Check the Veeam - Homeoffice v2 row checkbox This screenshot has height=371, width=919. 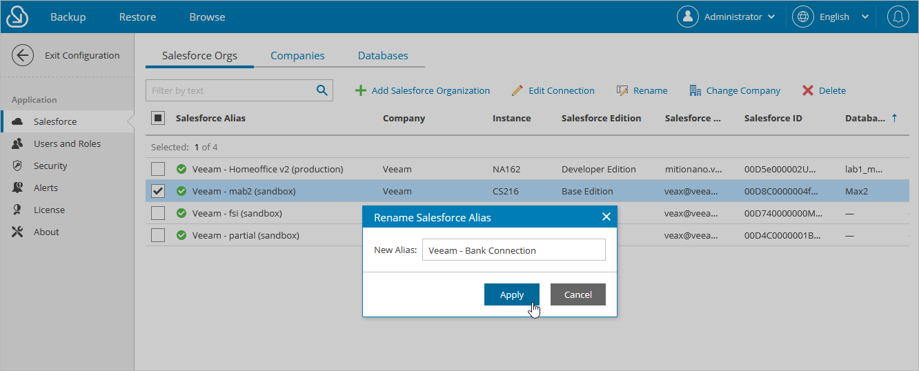point(158,169)
